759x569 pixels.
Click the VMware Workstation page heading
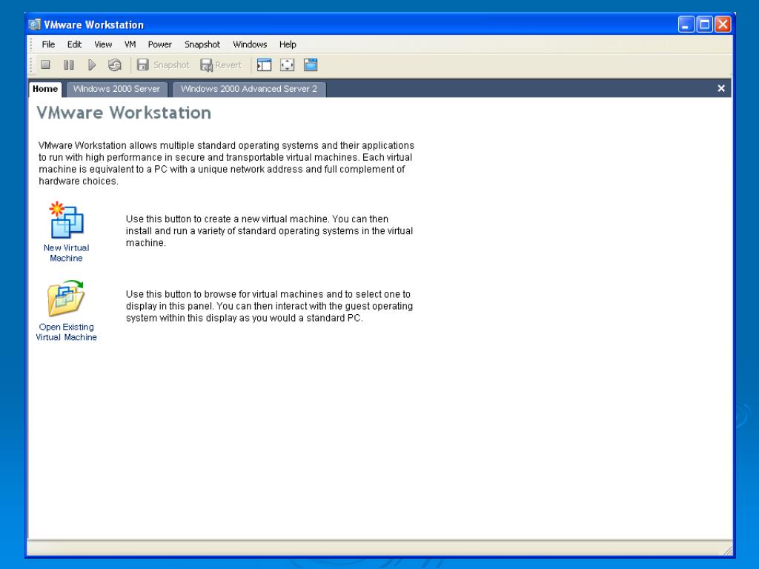(x=124, y=113)
